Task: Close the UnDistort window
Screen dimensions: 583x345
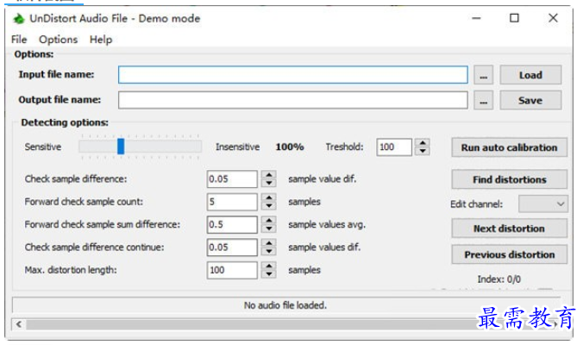Action: point(553,18)
